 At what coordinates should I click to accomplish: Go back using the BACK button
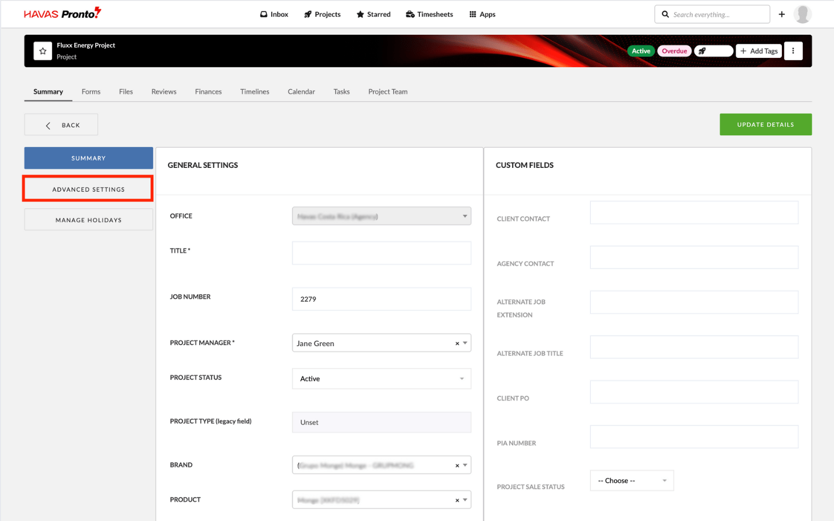[61, 124]
